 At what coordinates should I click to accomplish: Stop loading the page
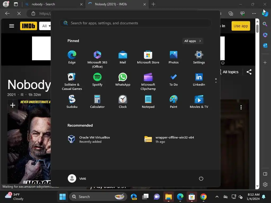point(19,13)
